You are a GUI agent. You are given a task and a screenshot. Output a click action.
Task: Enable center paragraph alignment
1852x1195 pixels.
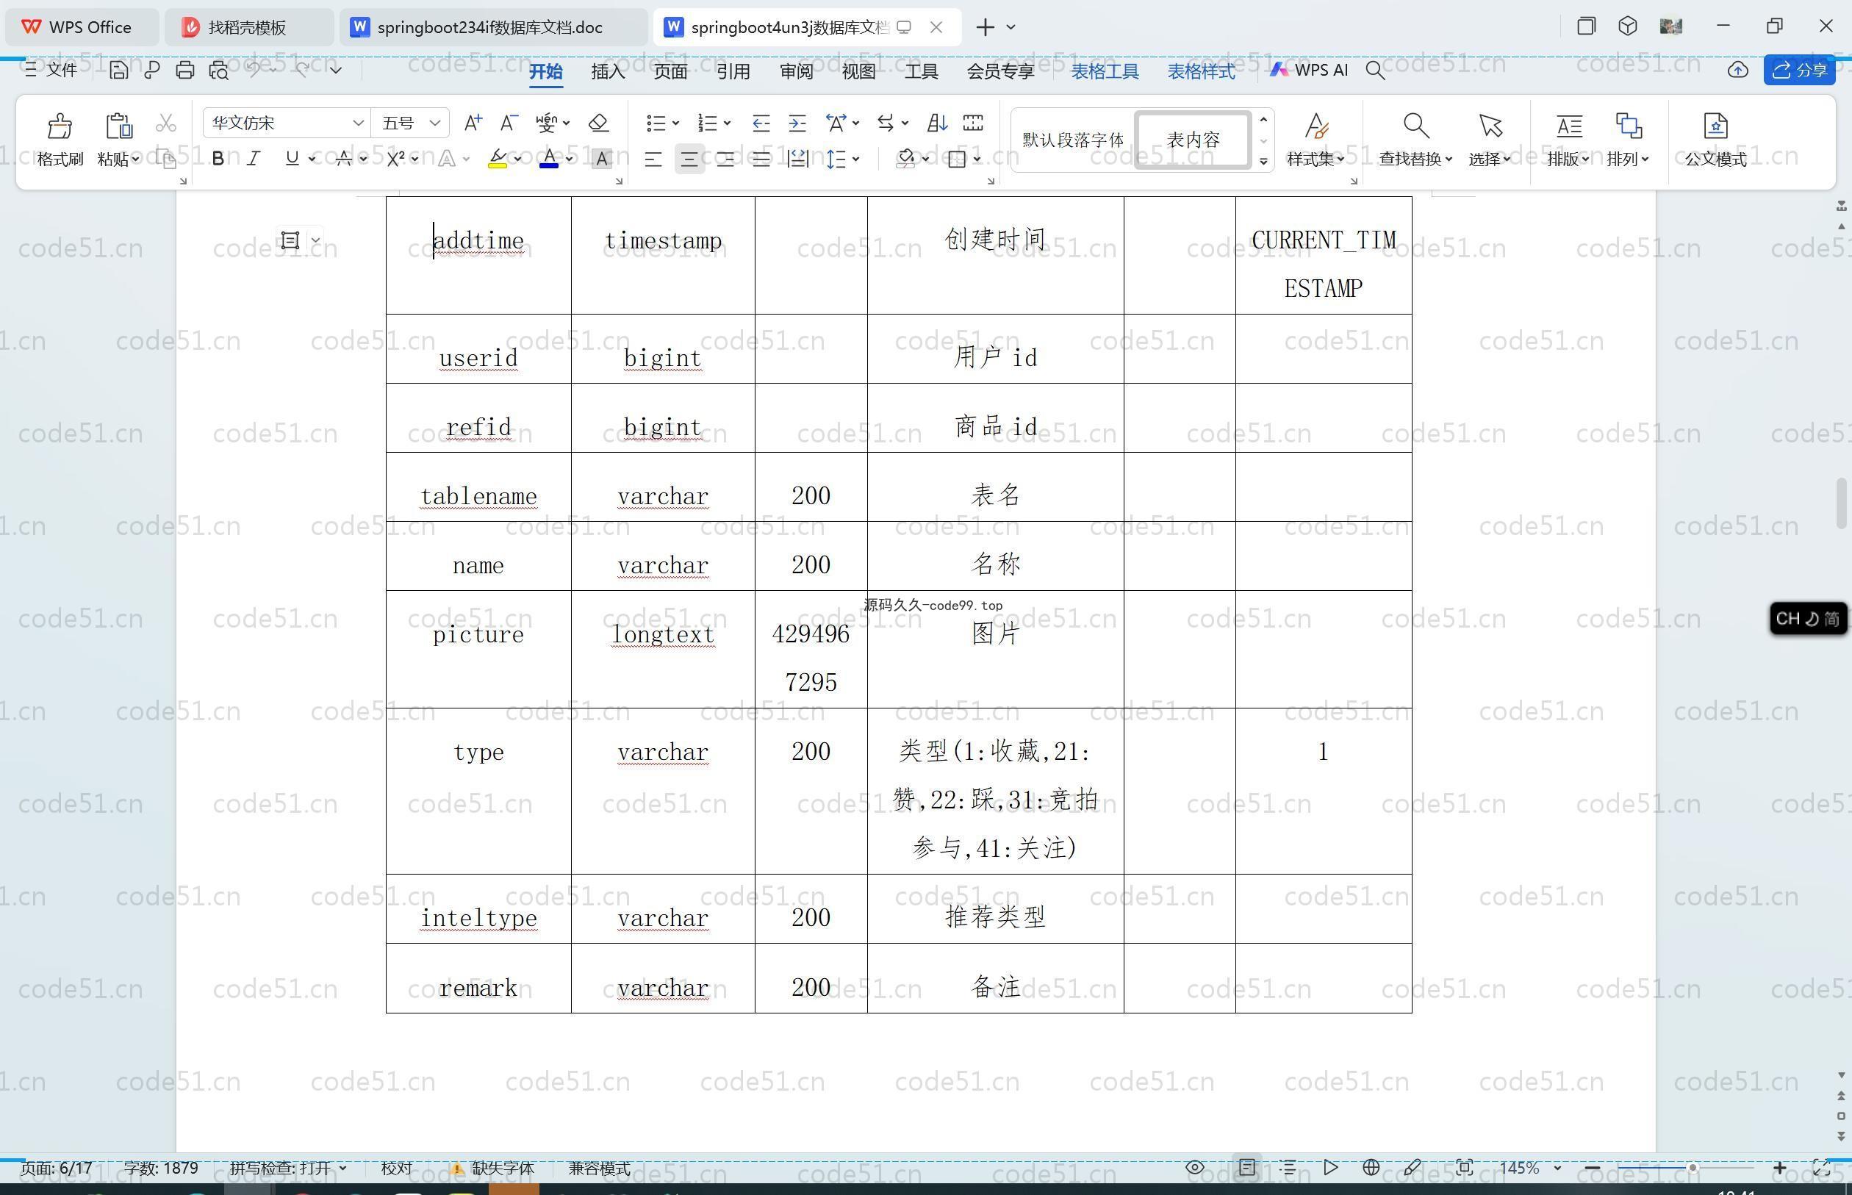(x=689, y=159)
